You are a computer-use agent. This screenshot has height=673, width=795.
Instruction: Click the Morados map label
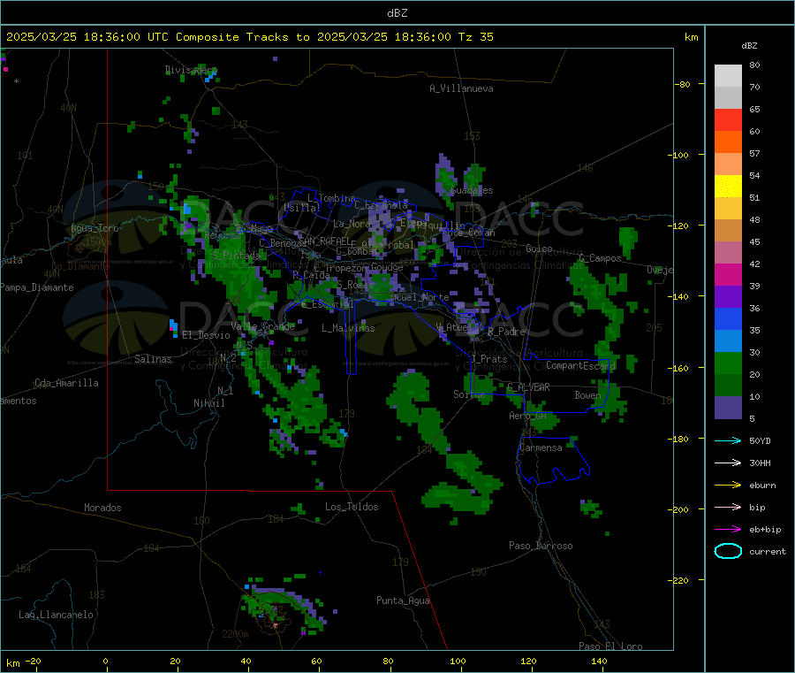click(102, 508)
